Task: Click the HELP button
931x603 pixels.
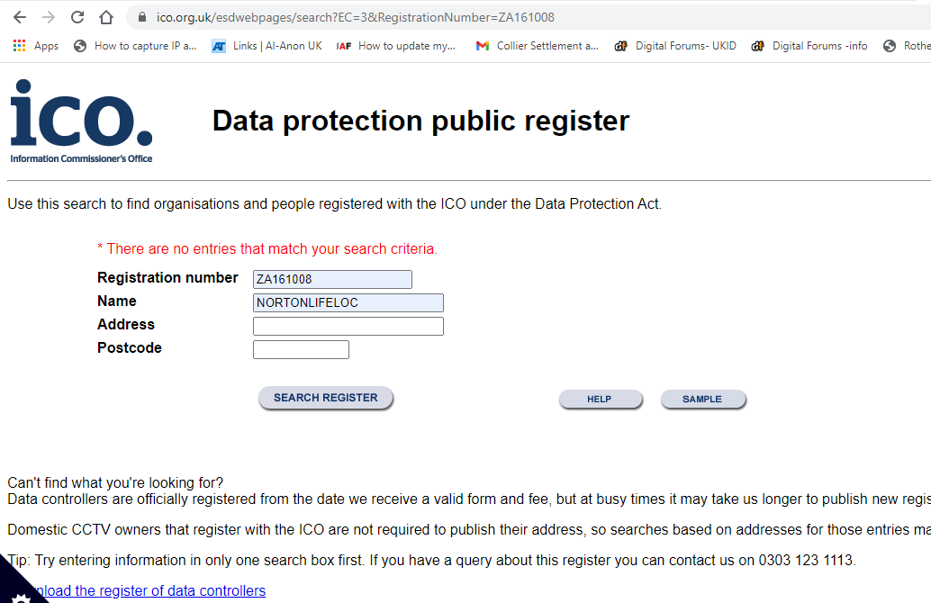Action: pyautogui.click(x=600, y=399)
